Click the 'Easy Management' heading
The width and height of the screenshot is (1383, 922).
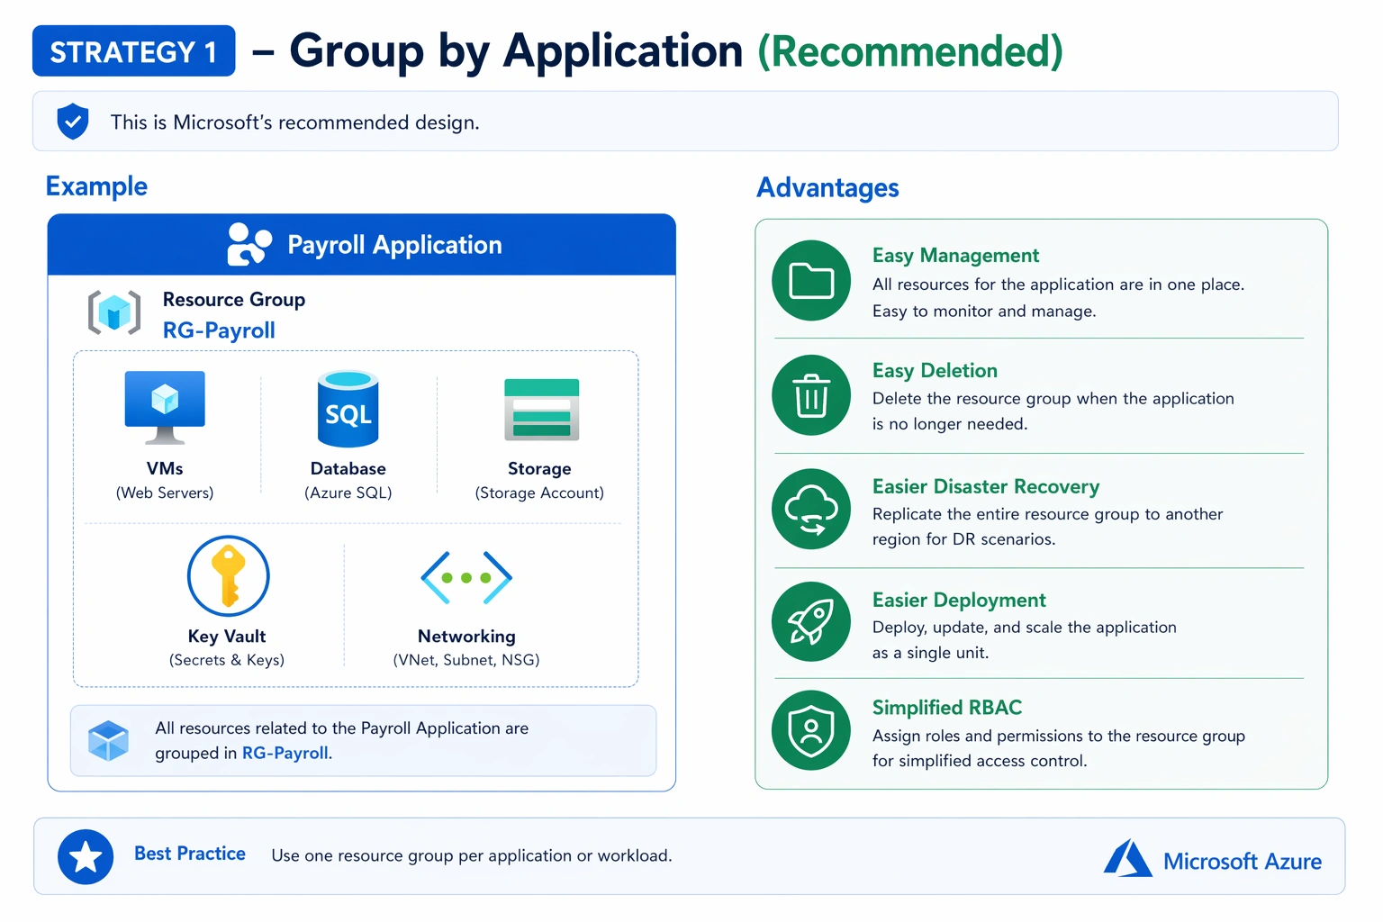(955, 256)
